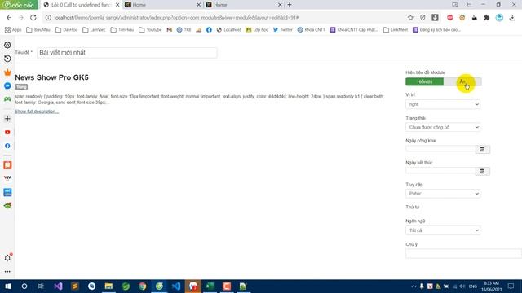Viewport: 522px width, 293px height.
Task: Open the Trạng thái status dropdown
Action: point(443,127)
